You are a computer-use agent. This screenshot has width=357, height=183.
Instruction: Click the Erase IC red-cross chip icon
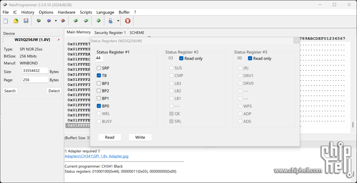click(63, 21)
